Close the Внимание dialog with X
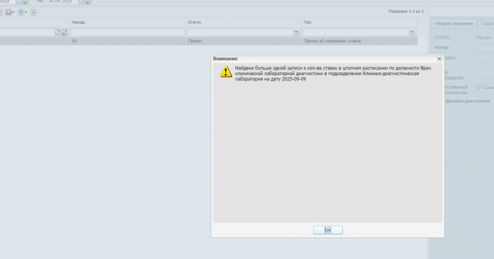This screenshot has height=259, width=494. pyautogui.click(x=439, y=59)
